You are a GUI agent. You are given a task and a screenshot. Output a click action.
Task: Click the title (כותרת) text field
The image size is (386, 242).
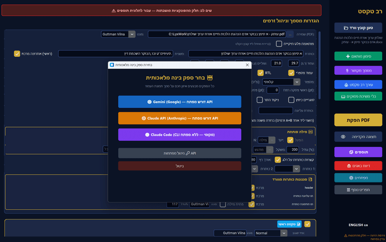click(246, 53)
